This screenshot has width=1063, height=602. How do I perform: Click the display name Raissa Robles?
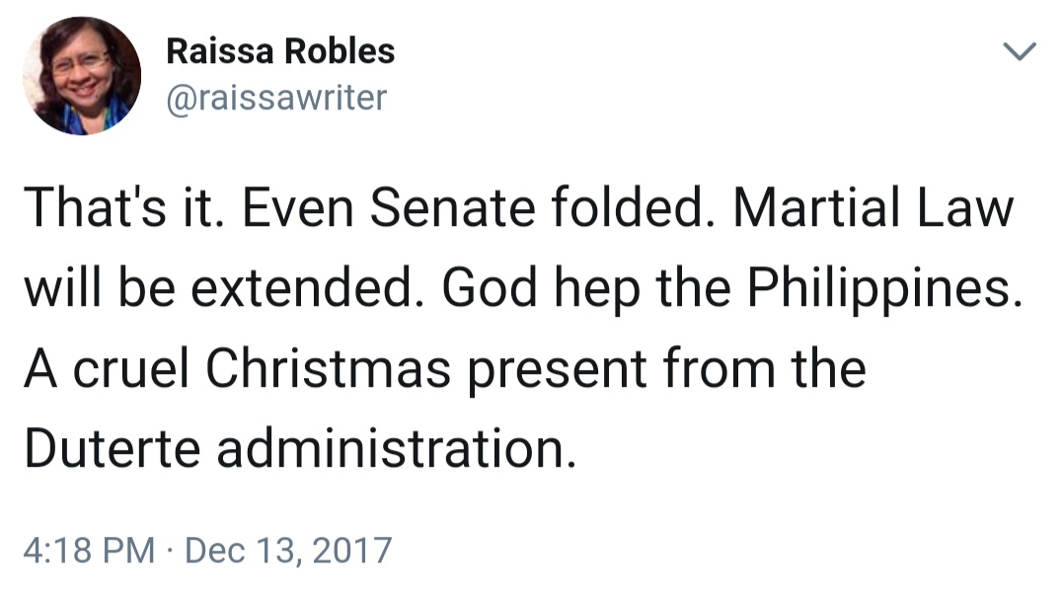pos(280,51)
